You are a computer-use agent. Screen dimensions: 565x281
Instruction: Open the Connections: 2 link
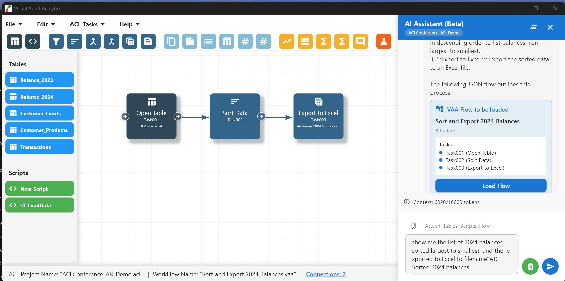coord(326,274)
